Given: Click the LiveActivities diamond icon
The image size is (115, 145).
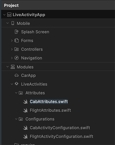Looking at the screenshot, I should [17, 84].
